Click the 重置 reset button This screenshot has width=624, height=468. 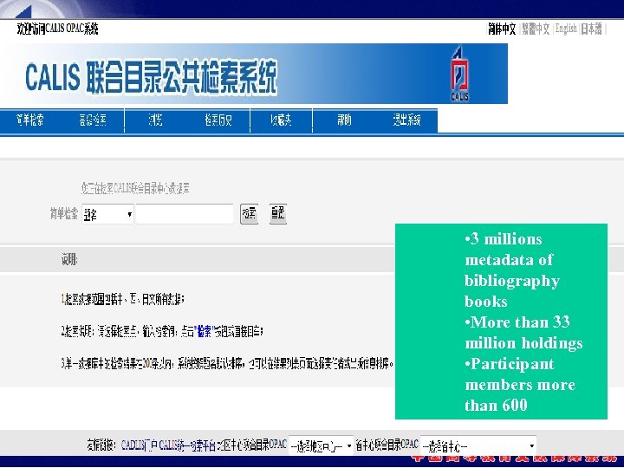click(278, 214)
